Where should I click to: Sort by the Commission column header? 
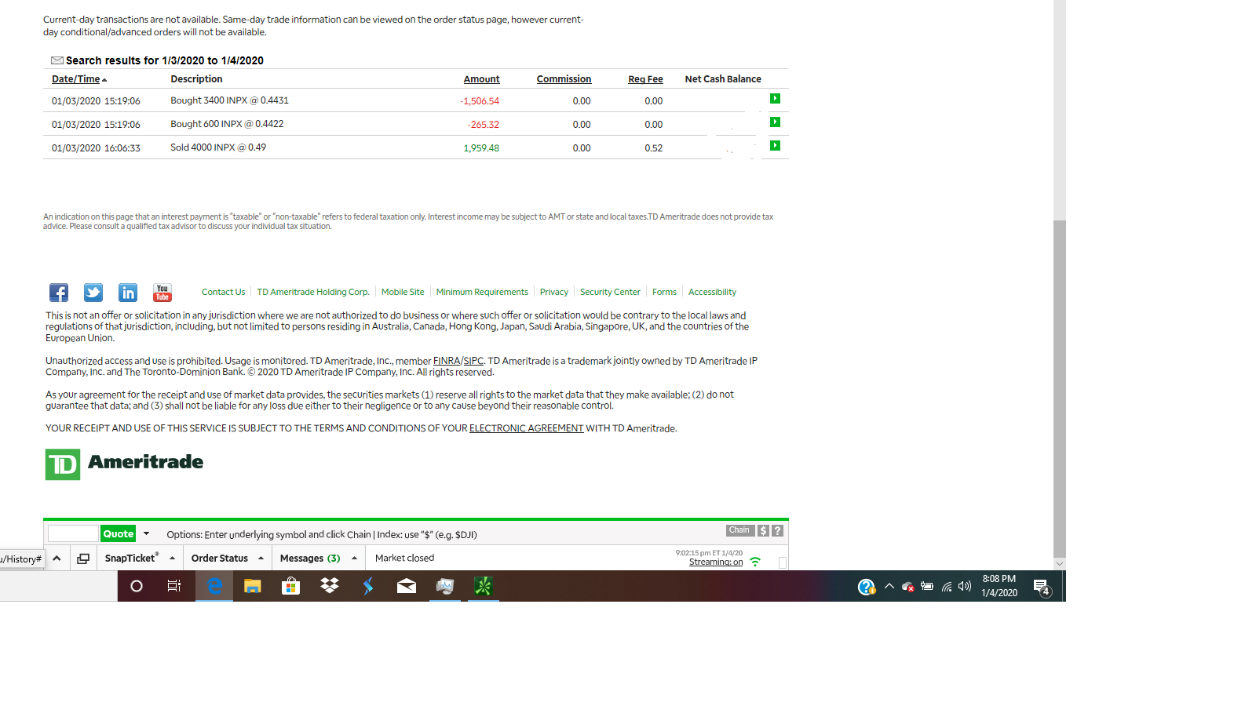[564, 79]
